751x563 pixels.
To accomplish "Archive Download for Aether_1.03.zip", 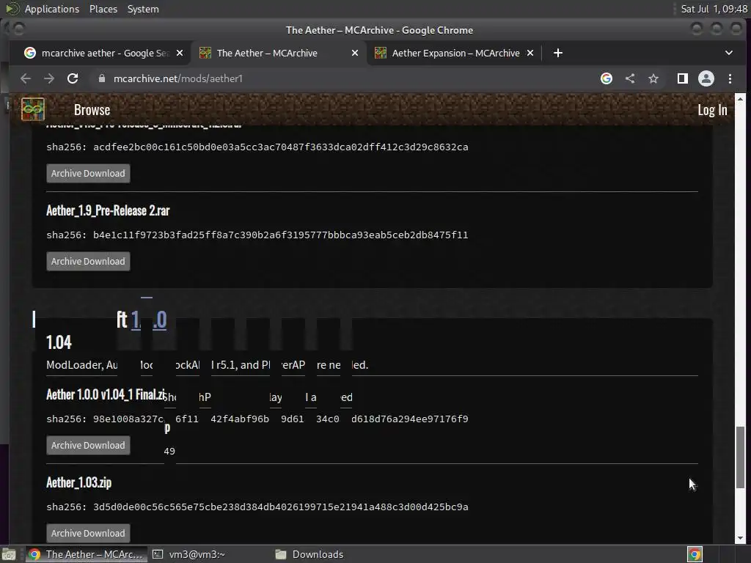I will 88,534.
